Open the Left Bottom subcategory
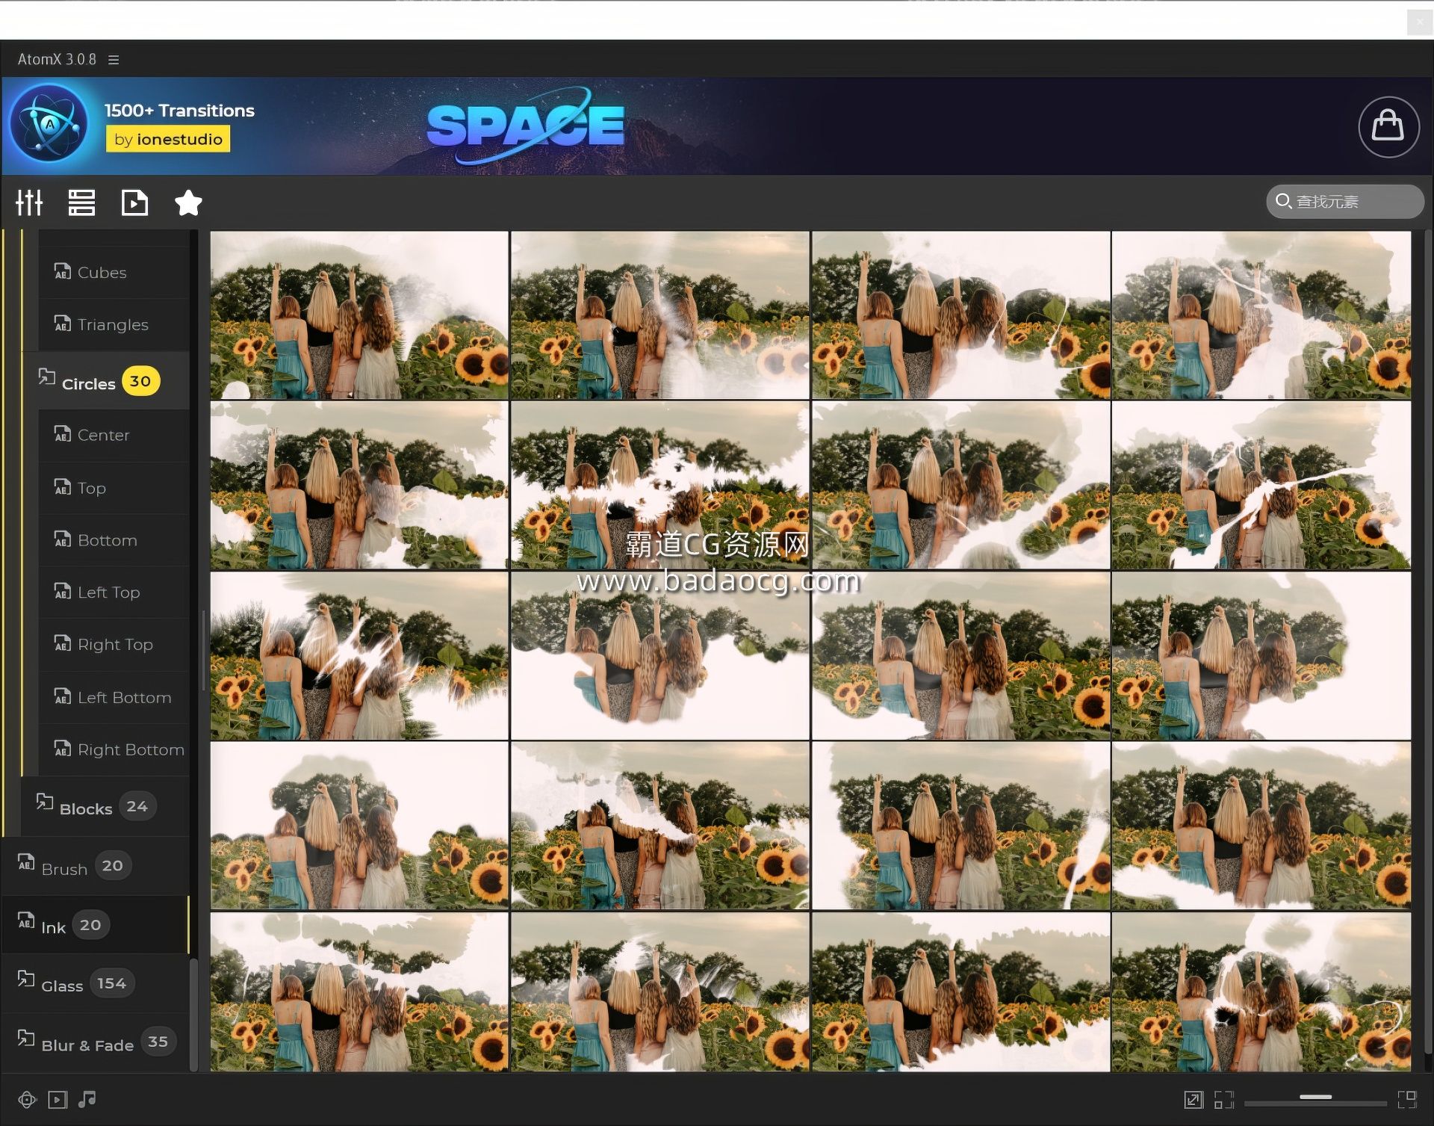The height and width of the screenshot is (1126, 1434). tap(114, 697)
